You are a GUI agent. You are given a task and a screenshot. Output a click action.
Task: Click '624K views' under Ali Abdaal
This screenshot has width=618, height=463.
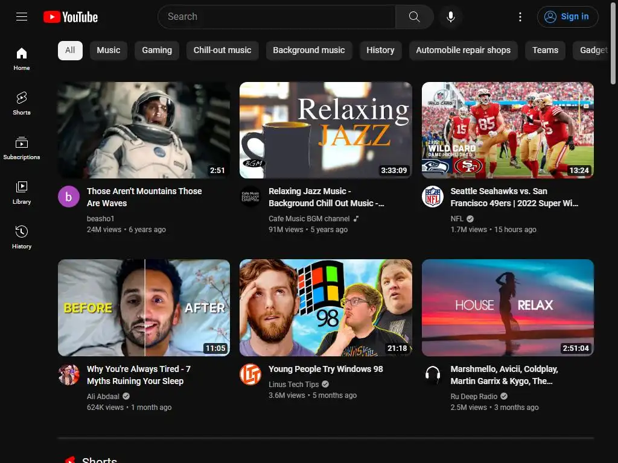[x=105, y=408]
